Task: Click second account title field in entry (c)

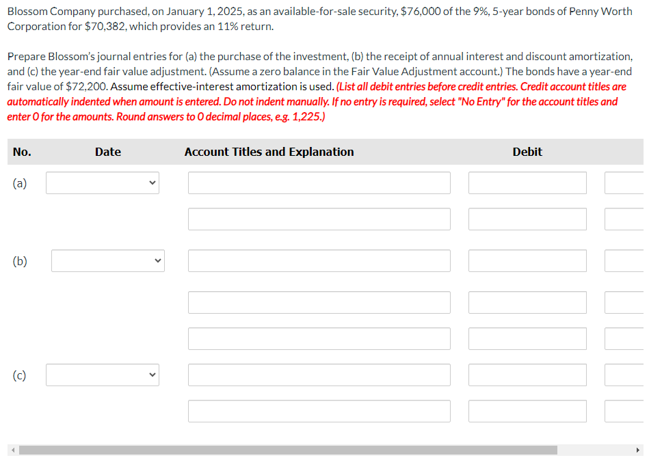Action: [319, 411]
